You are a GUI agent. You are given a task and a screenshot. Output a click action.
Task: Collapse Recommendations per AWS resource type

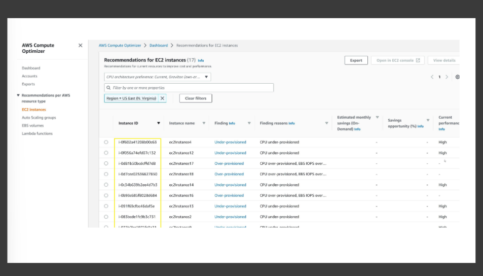coord(18,95)
